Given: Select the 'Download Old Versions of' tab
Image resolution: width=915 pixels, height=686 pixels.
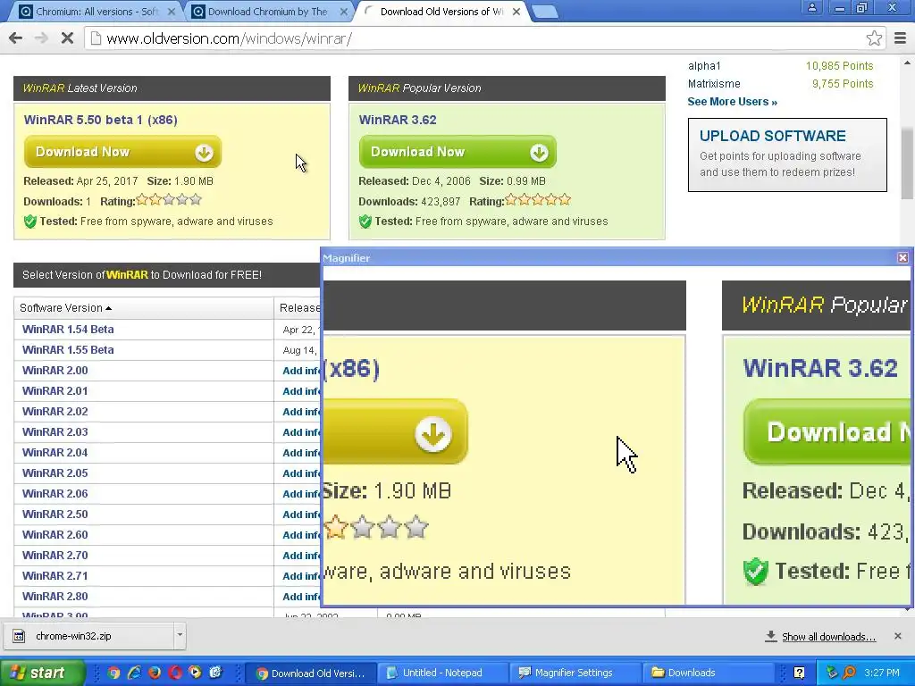Looking at the screenshot, I should coord(441,12).
